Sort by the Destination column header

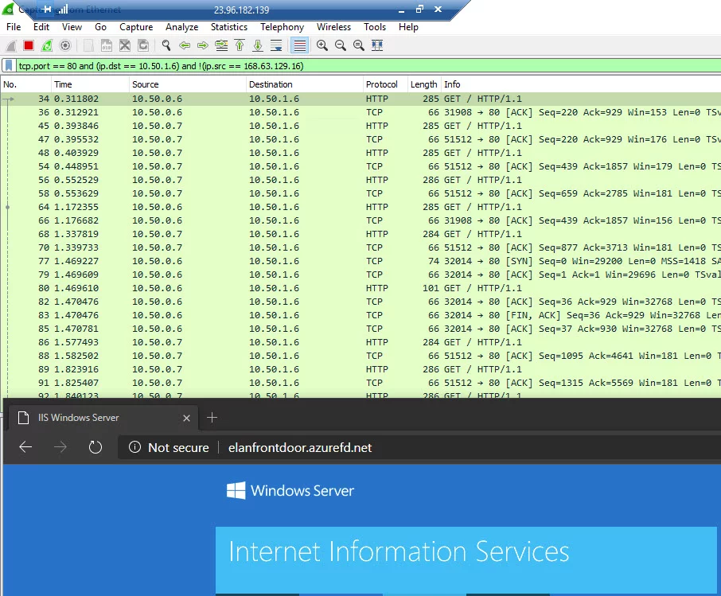click(305, 84)
